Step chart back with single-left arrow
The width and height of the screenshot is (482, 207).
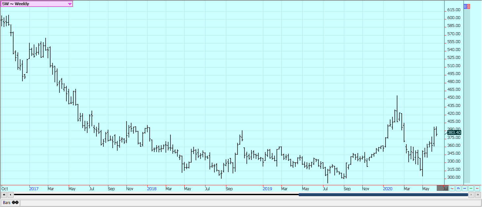click(10, 195)
